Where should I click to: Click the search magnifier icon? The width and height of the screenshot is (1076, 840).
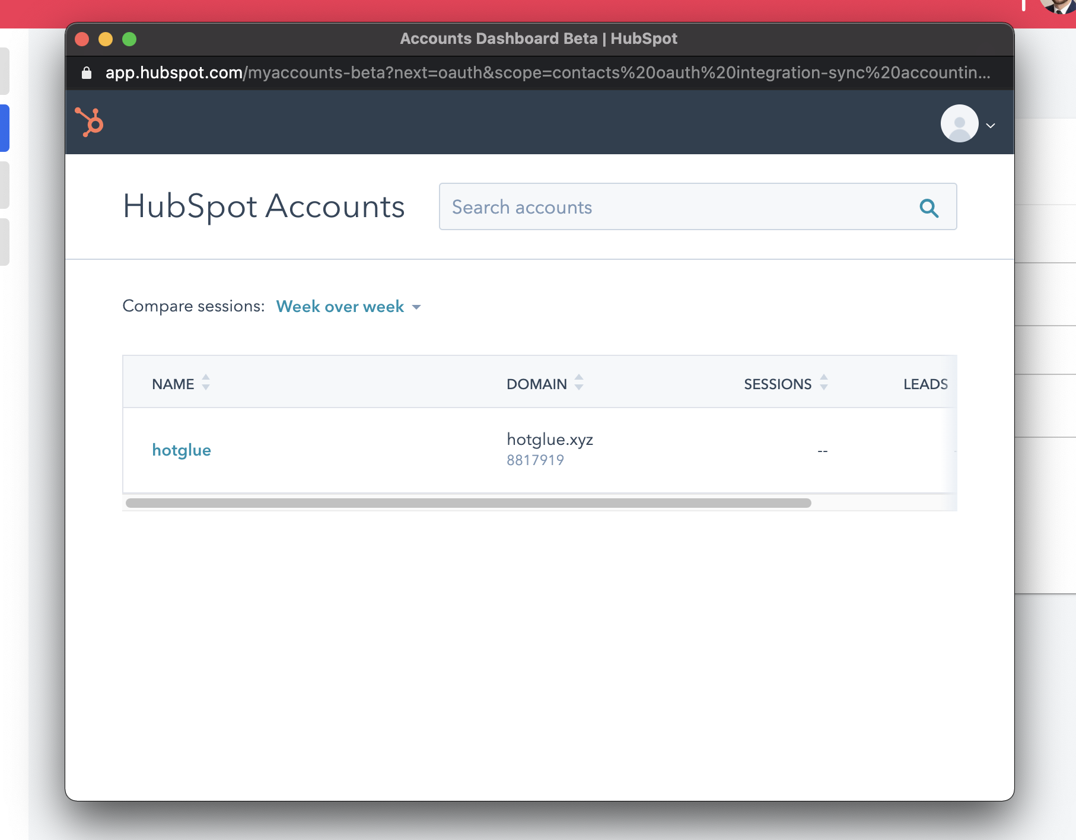coord(929,208)
